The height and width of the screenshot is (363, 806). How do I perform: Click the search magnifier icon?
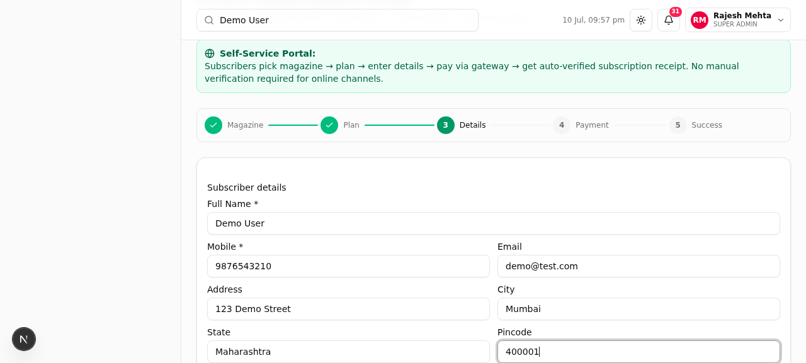point(209,20)
